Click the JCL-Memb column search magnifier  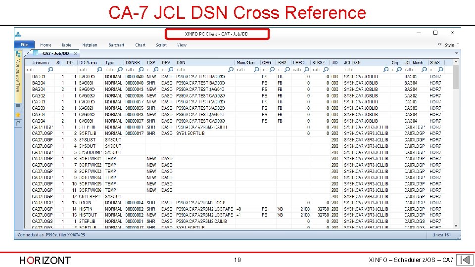tap(424, 70)
